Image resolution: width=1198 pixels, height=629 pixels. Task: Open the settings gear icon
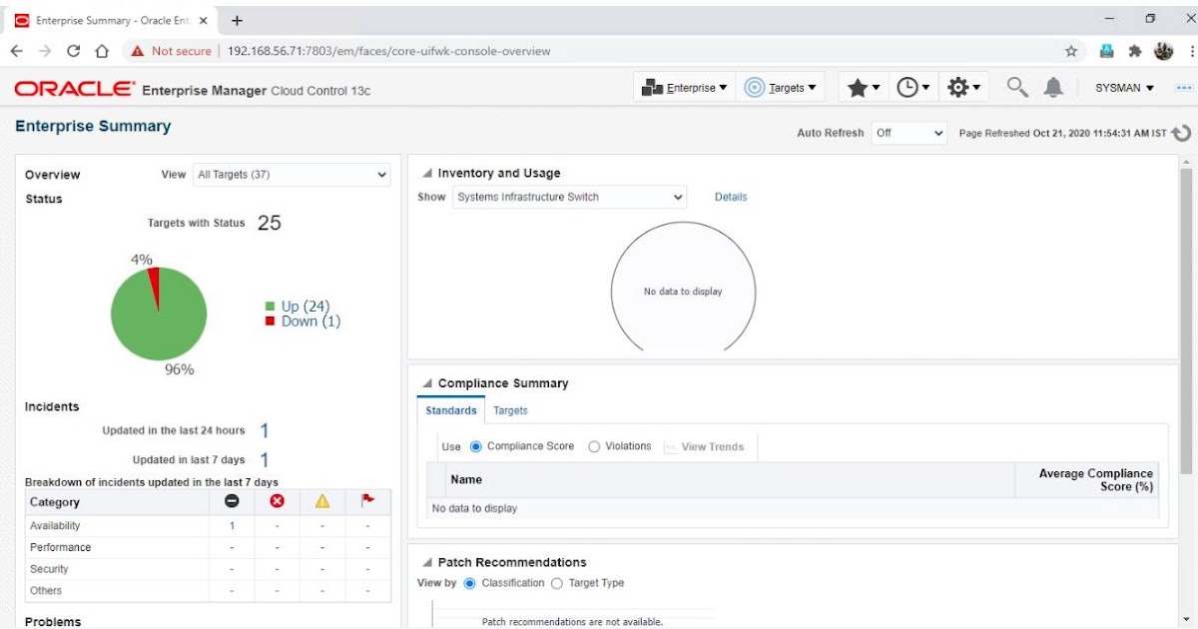[x=958, y=87]
